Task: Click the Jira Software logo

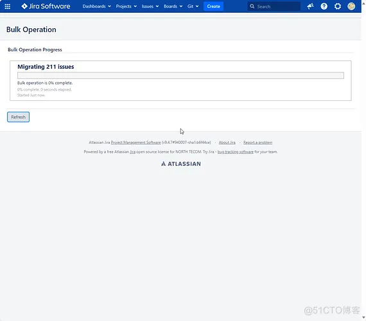Action: (46, 6)
